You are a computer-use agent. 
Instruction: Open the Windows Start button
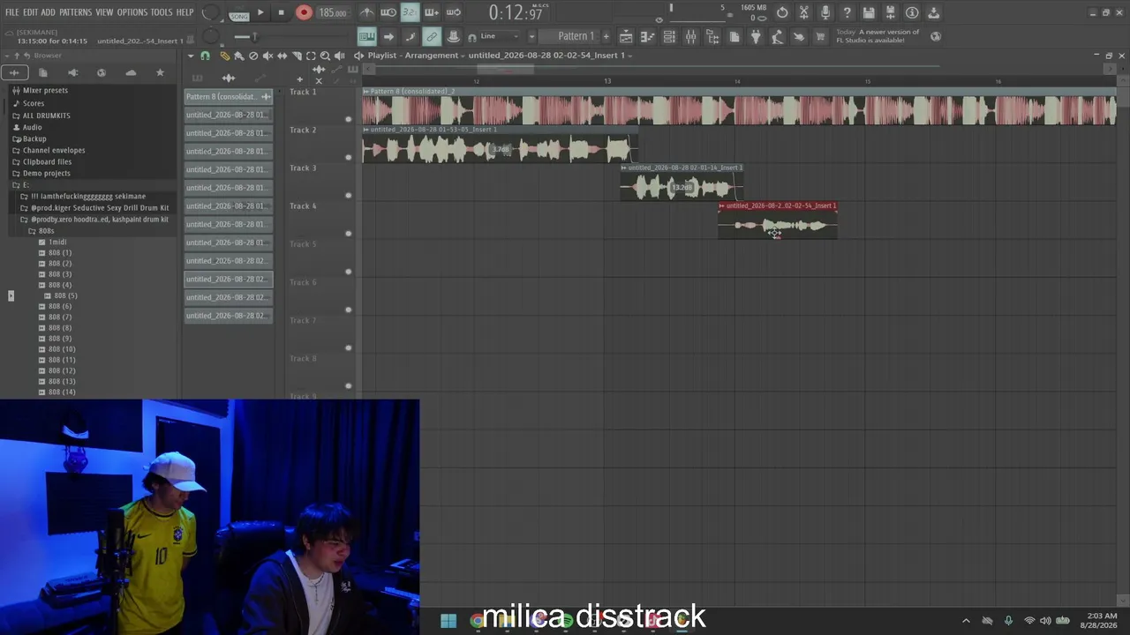(x=448, y=621)
